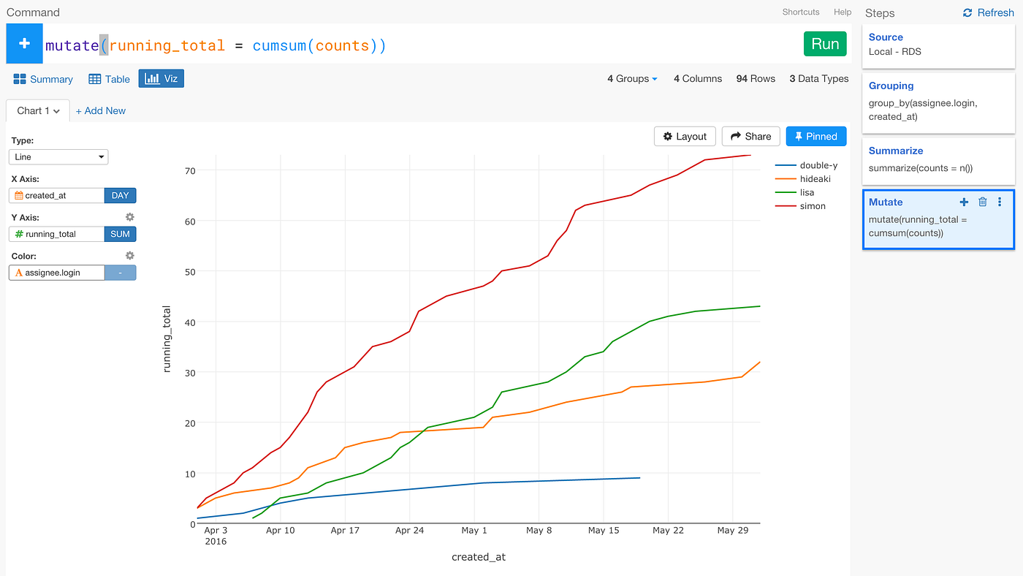Toggle the Pinned state of the chart
1023x576 pixels.
click(x=815, y=136)
